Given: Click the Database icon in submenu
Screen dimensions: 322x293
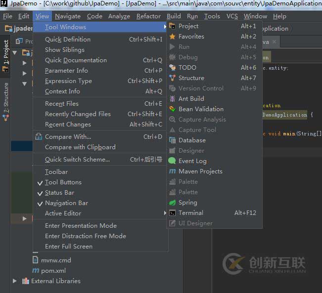Looking at the screenshot, I should click(x=172, y=140).
